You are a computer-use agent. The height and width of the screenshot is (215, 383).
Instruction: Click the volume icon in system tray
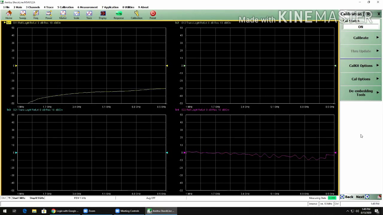click(x=357, y=211)
